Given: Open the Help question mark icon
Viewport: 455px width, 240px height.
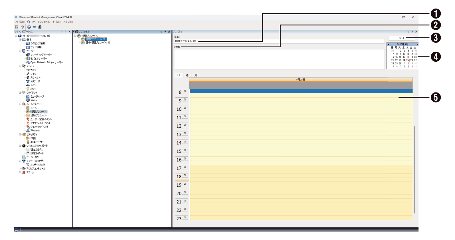Looking at the screenshot, I should (x=29, y=27).
